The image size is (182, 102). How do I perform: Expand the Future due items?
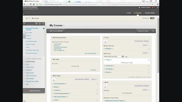[x=104, y=72]
